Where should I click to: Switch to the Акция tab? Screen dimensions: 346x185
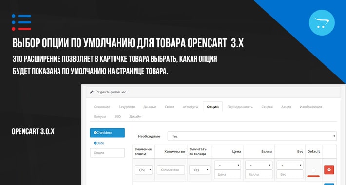pos(286,107)
